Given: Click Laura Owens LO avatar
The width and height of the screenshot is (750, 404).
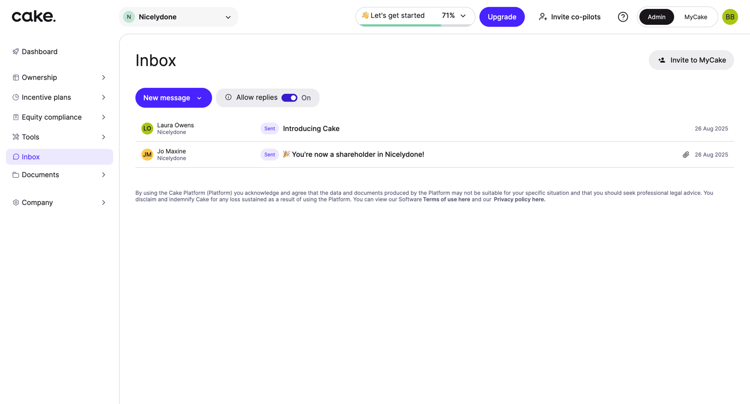Looking at the screenshot, I should pos(147,129).
